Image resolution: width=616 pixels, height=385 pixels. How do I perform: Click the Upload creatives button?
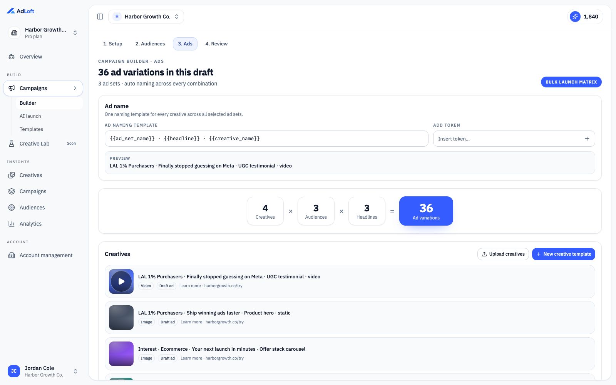pos(503,254)
